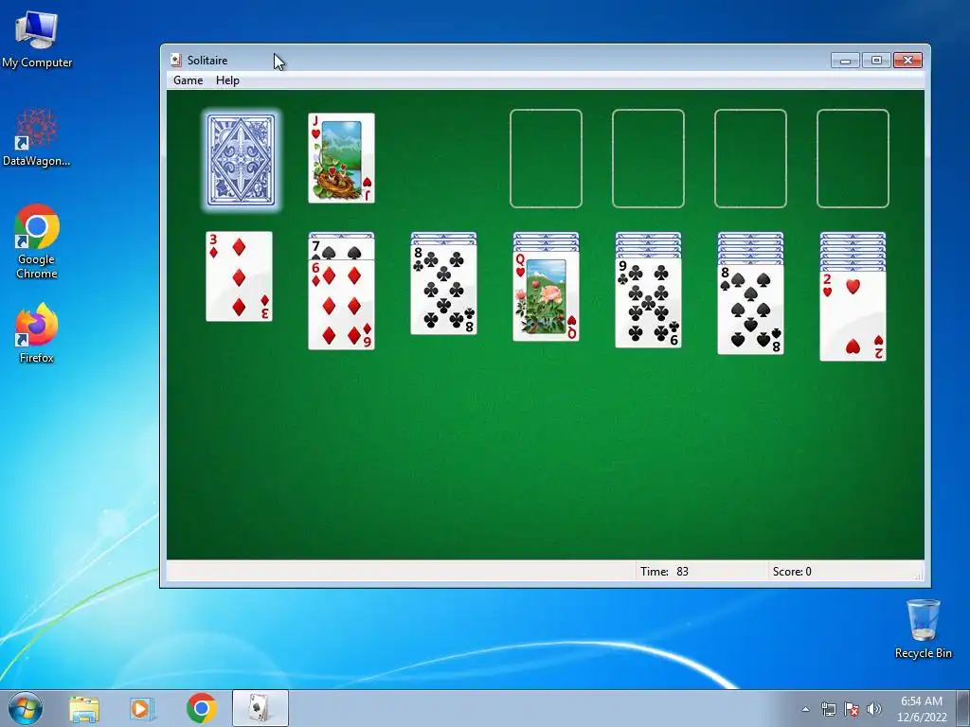Show hidden system tray icons

[805, 709]
